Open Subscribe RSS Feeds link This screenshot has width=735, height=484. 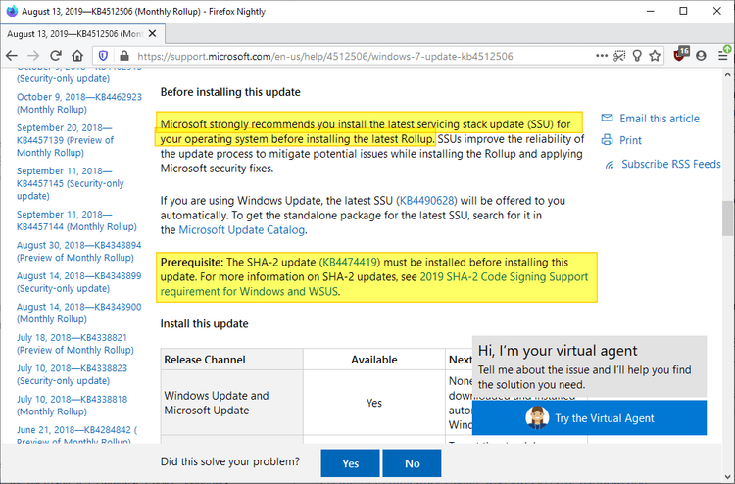click(670, 164)
